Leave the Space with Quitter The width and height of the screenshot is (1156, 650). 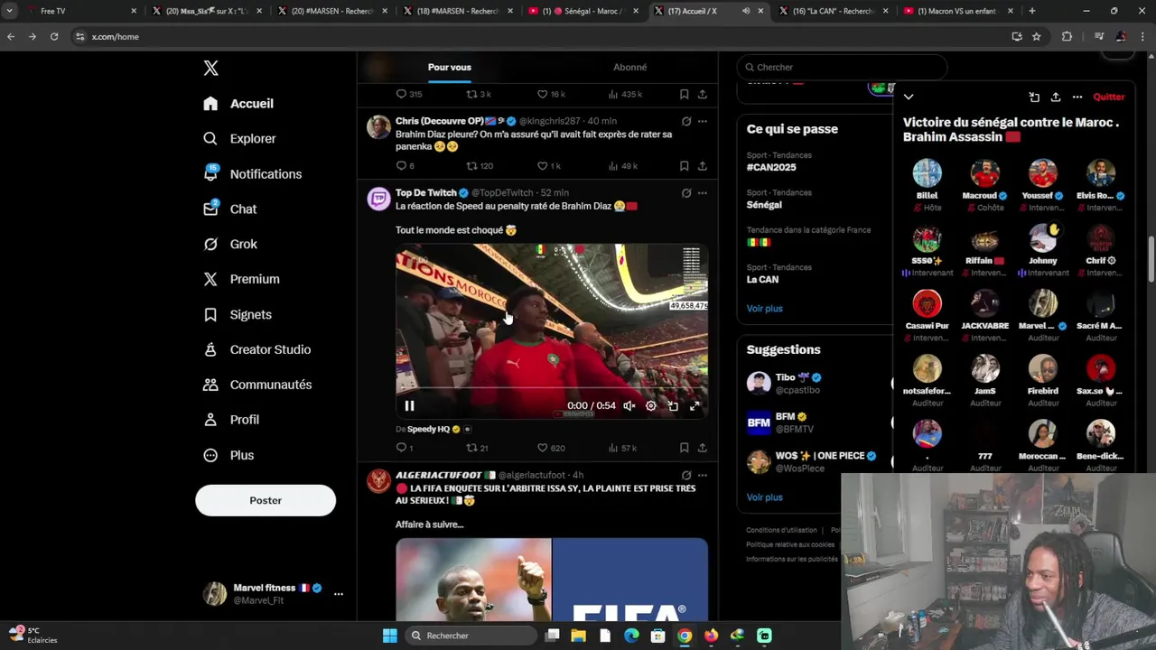tap(1109, 97)
